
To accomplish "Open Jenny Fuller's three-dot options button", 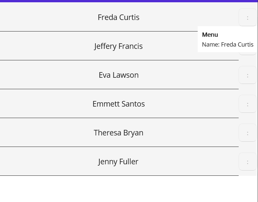I will click(248, 162).
